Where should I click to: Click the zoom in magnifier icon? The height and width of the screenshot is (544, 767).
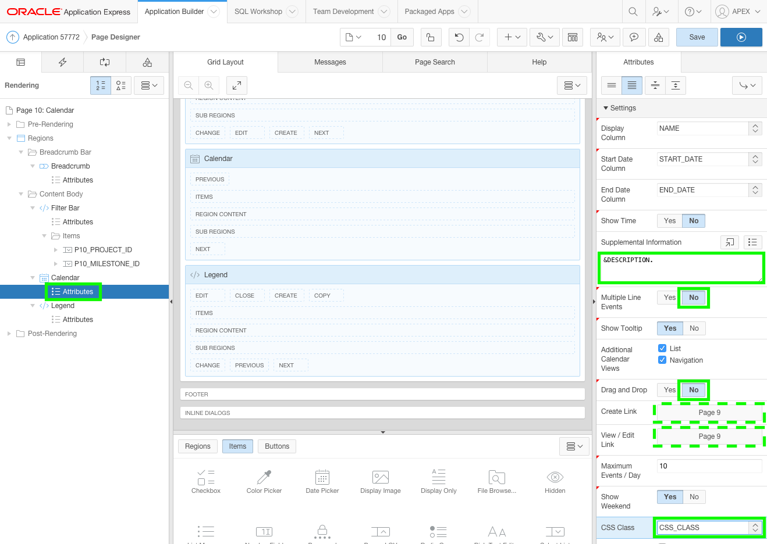209,85
